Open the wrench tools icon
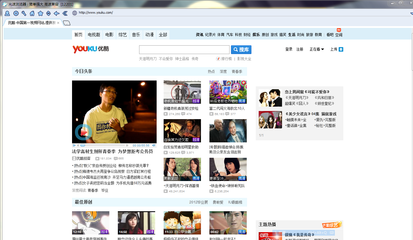The width and height of the screenshot is (413, 240). 24,13
